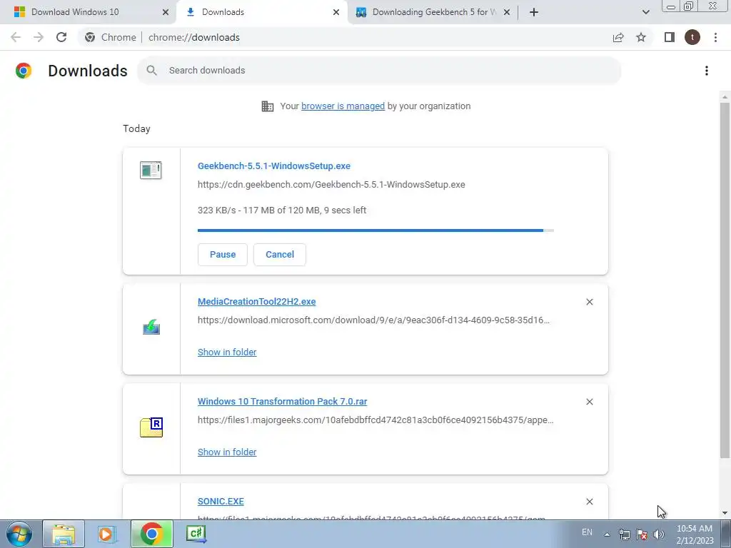Remove MediaCreationTool22H2.exe from the list
Viewport: 731px width, 548px height.
coord(589,302)
